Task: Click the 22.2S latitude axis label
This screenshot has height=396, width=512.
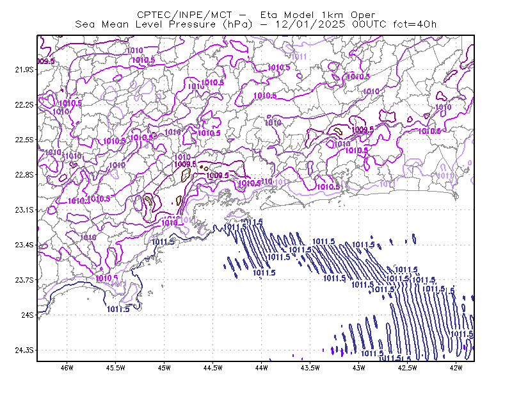Action: 24,104
